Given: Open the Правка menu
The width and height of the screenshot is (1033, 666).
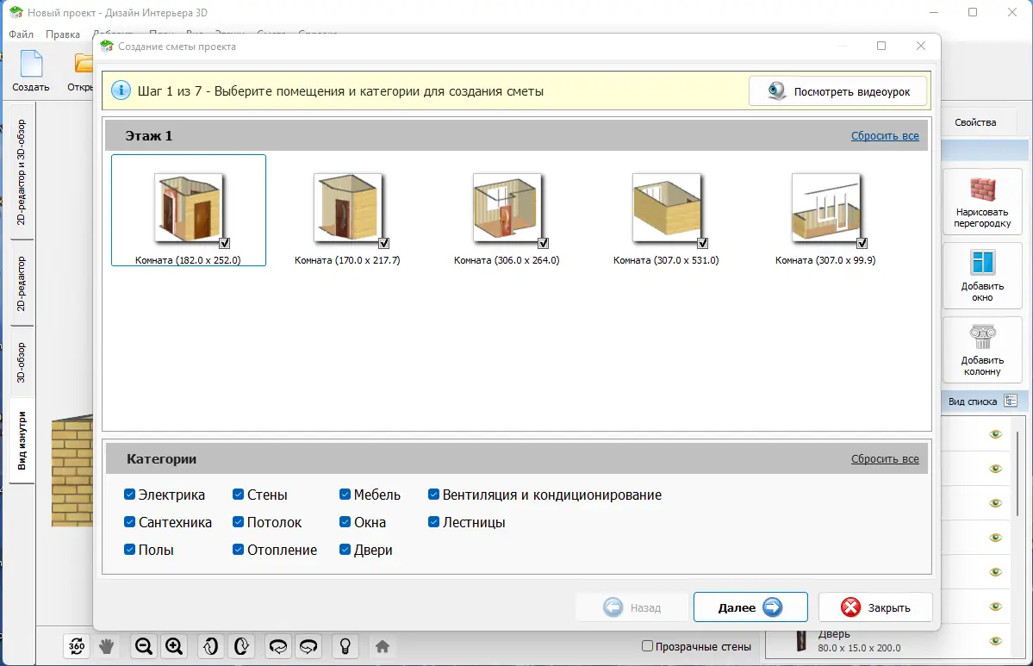Looking at the screenshot, I should click(x=63, y=34).
